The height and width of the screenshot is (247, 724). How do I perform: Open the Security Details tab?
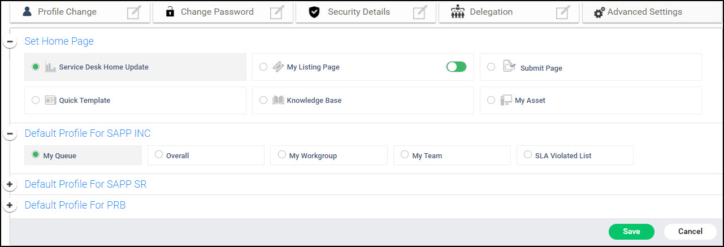[x=359, y=12]
